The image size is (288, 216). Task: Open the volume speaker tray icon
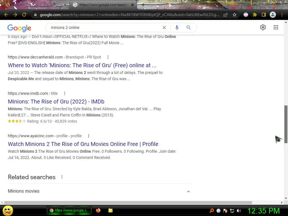pyautogui.click(x=239, y=211)
